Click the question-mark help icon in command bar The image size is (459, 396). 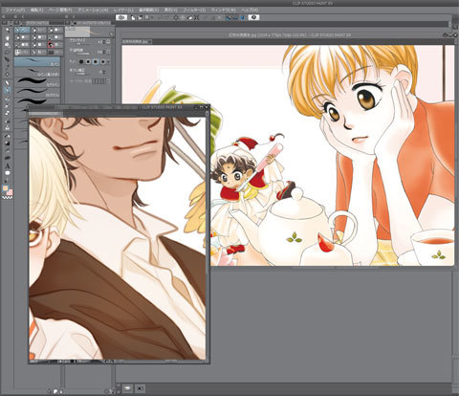(253, 17)
